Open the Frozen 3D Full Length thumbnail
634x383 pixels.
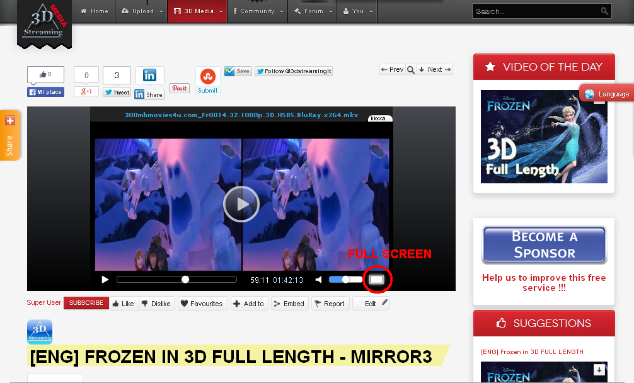[x=544, y=137]
